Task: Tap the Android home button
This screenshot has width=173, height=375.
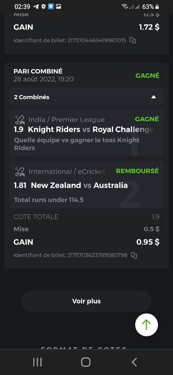Action: (x=86, y=362)
